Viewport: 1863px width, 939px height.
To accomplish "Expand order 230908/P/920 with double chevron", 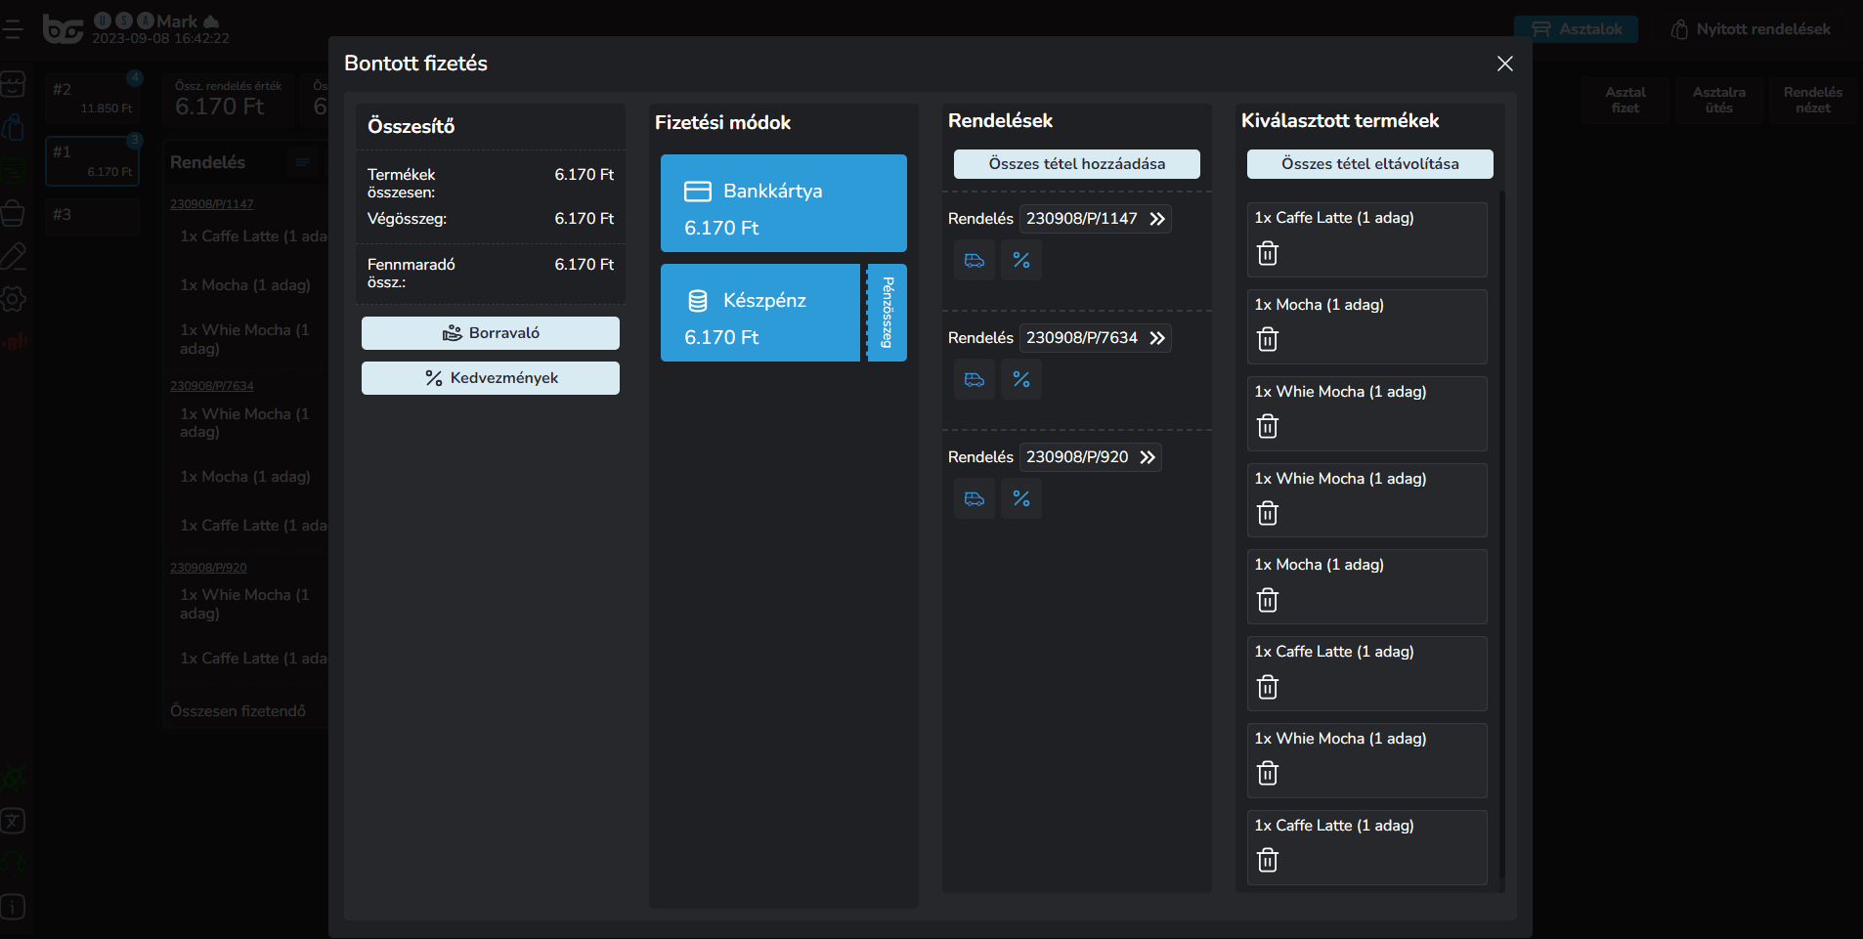I will [1148, 457].
